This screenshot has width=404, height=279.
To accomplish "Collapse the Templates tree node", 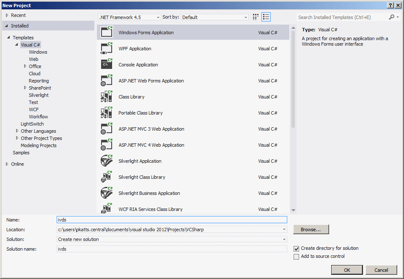I will [8, 37].
